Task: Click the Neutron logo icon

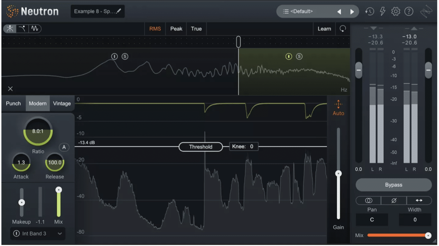Action: (12, 11)
